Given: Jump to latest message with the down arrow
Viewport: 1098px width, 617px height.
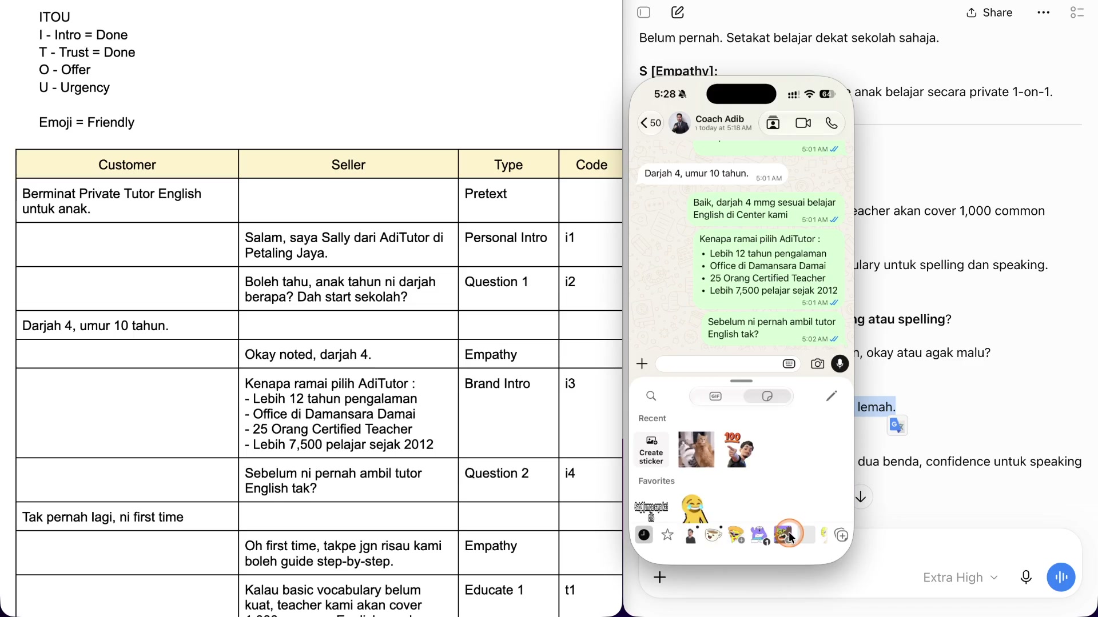Looking at the screenshot, I should coord(861,497).
